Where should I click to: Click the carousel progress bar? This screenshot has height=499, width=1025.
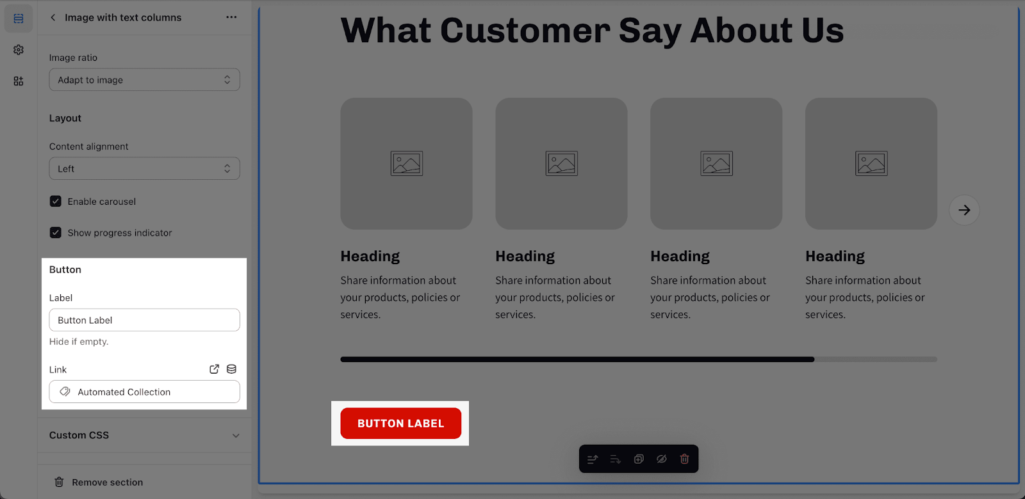click(x=639, y=360)
